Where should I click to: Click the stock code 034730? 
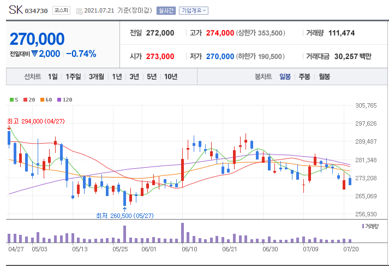click(x=36, y=11)
